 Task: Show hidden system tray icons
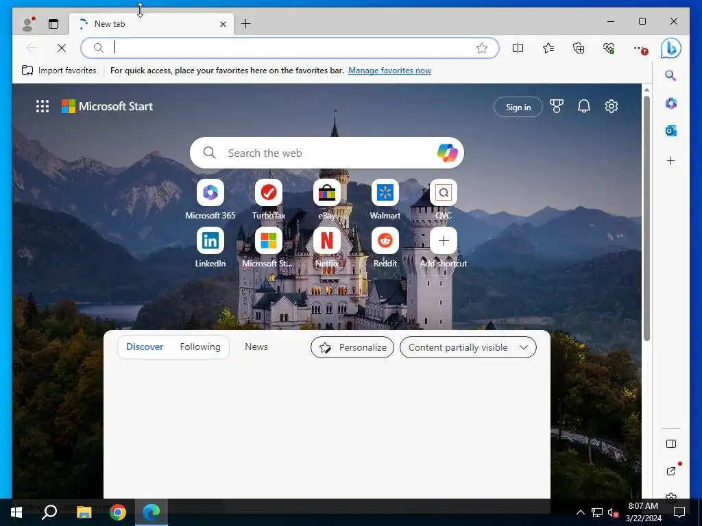pos(580,512)
